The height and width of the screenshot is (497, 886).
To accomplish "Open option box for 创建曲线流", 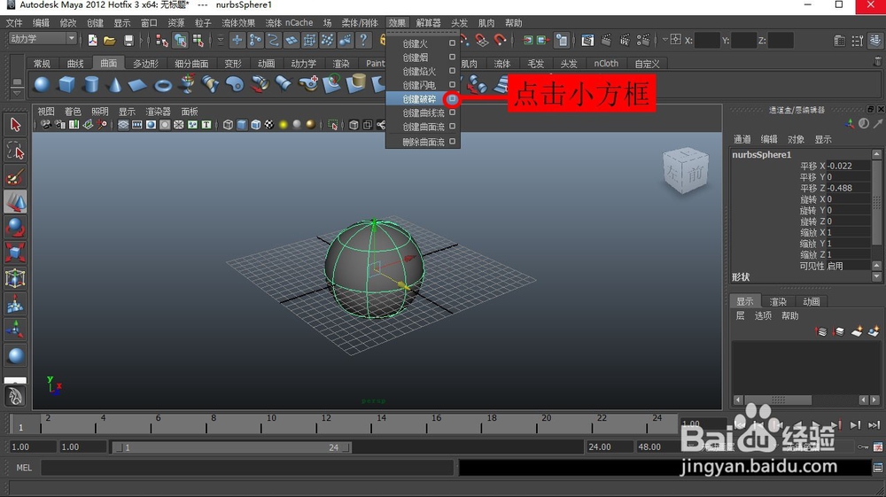I will pyautogui.click(x=452, y=113).
